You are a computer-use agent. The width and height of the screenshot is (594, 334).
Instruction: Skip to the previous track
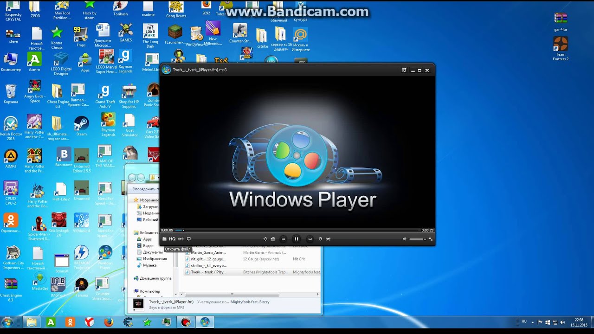pos(283,239)
